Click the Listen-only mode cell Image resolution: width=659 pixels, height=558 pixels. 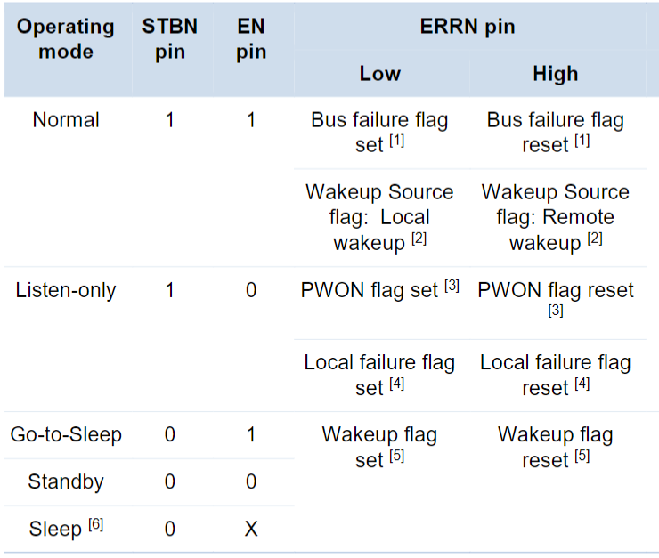pos(66,290)
